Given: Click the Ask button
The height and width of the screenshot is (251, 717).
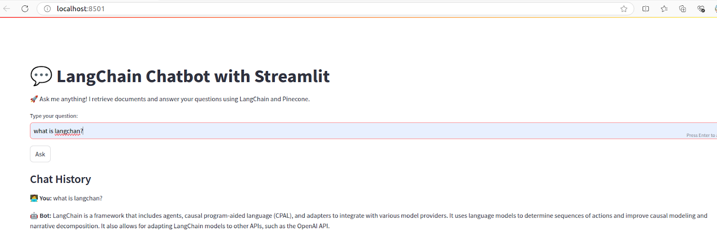Looking at the screenshot, I should pyautogui.click(x=40, y=154).
